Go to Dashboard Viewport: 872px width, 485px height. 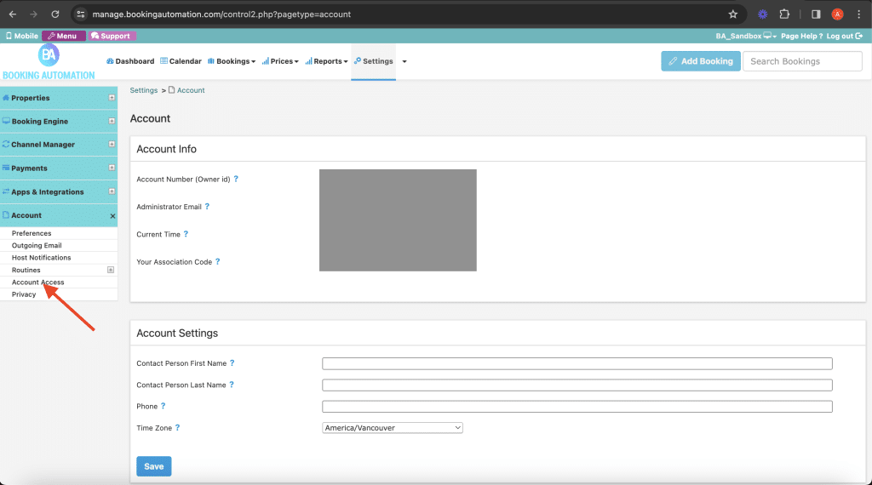[x=130, y=61]
